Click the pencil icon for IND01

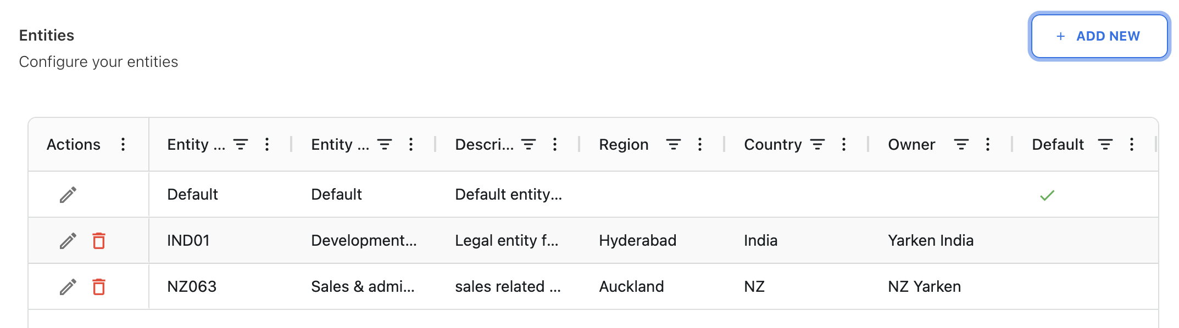point(68,241)
